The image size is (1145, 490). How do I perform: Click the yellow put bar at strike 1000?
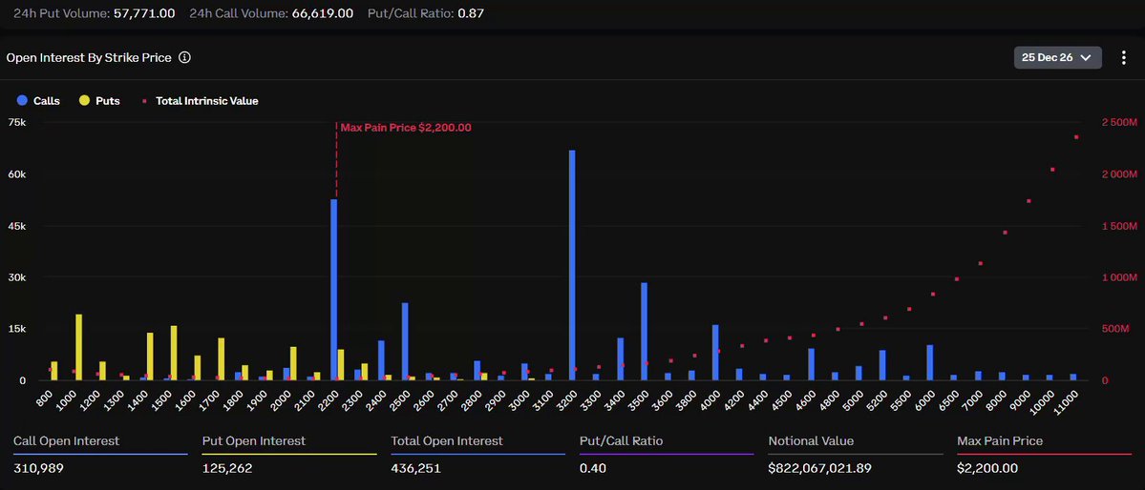tap(79, 347)
